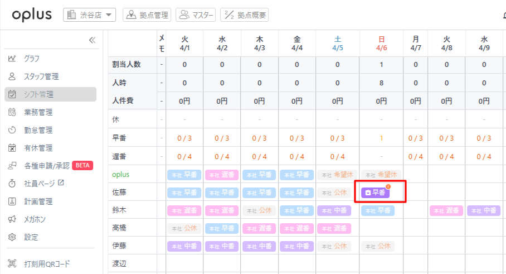Image resolution: width=506 pixels, height=274 pixels.
Task: Open 設定 gear in the sidebar
Action: 32,237
